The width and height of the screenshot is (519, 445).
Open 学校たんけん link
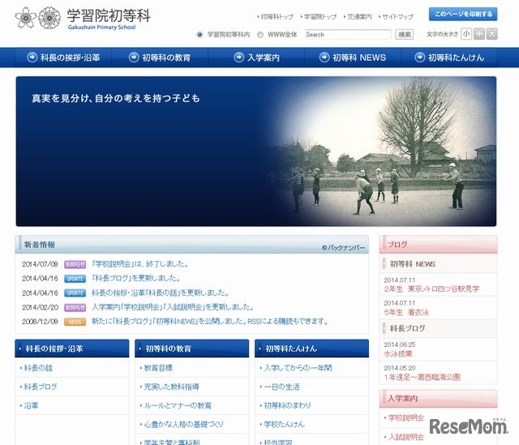tap(284, 424)
